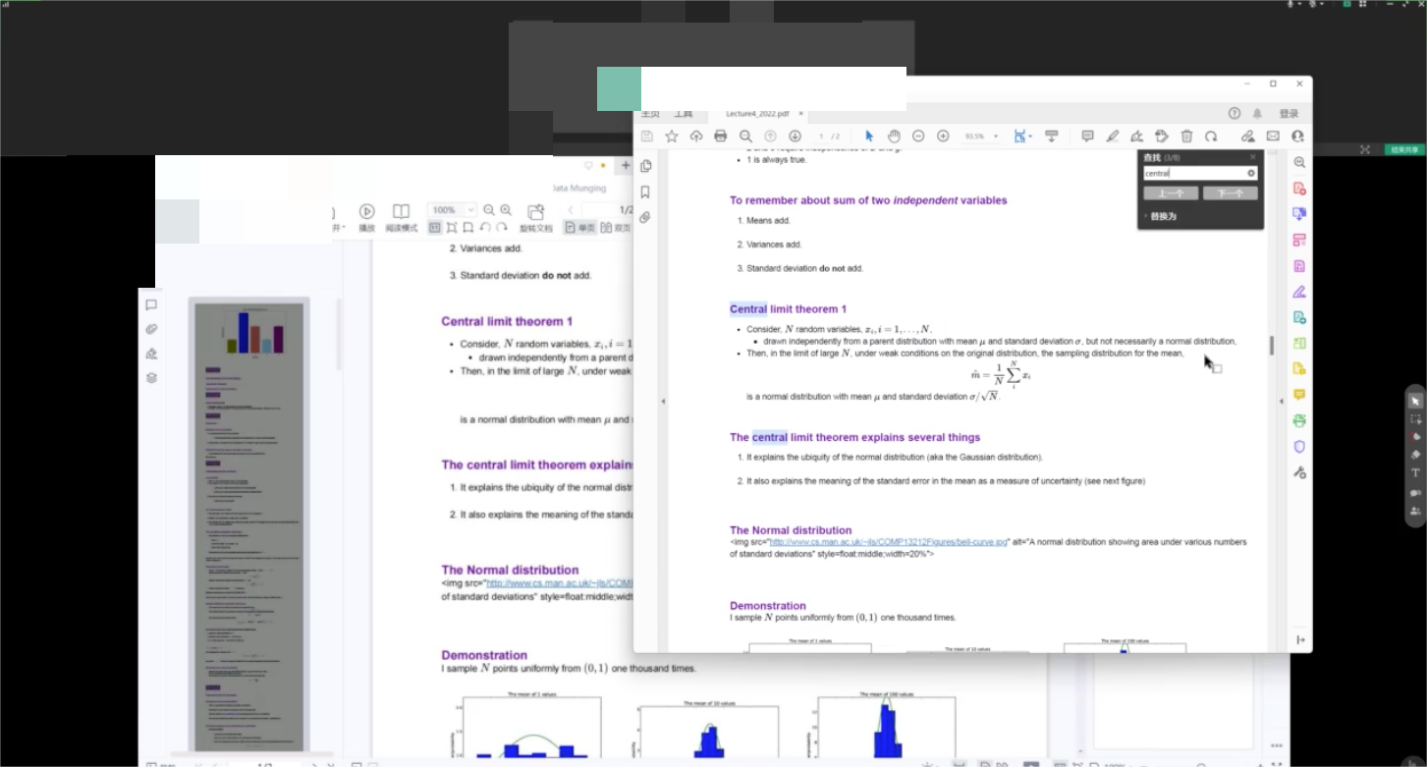Click the search field containing 'central'

pos(1193,173)
